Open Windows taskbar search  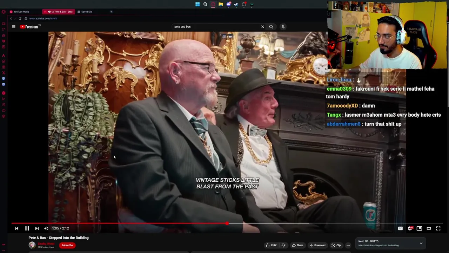205,4
